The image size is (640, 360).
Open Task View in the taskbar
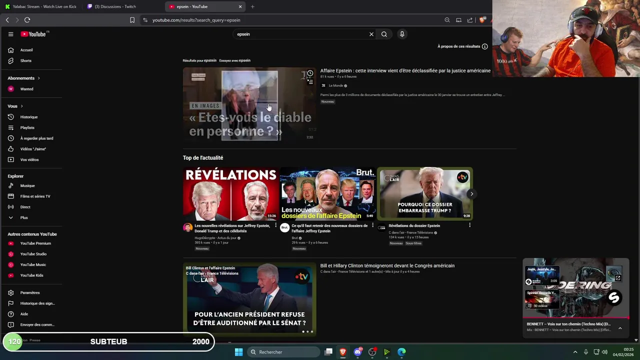pyautogui.click(x=328, y=352)
